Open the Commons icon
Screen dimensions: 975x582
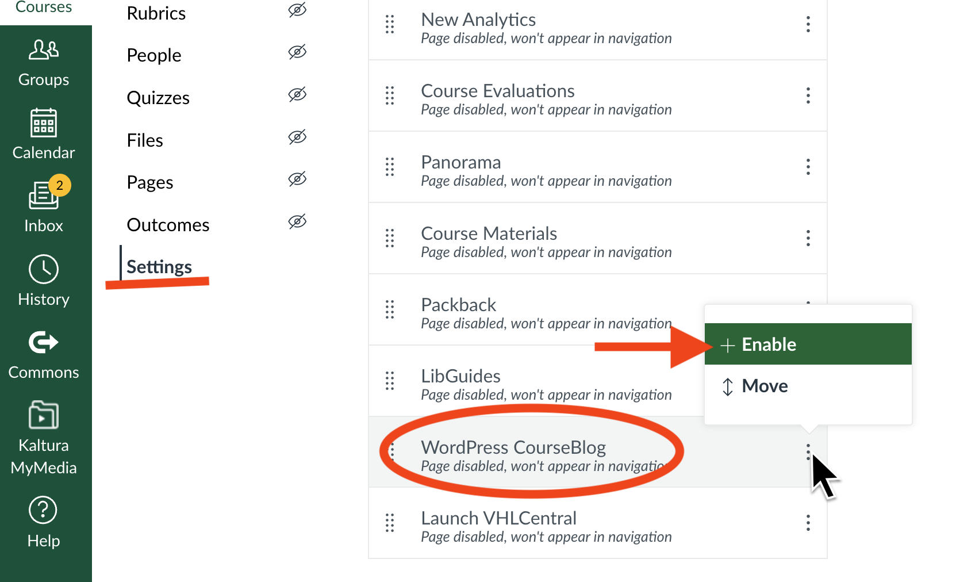point(44,342)
